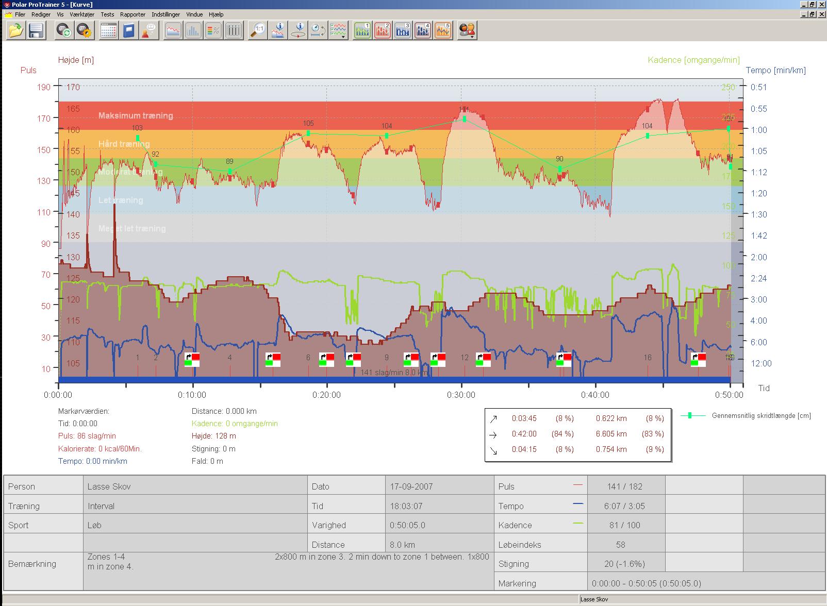This screenshot has width=827, height=606.
Task: Open the Vindue menu
Action: (x=194, y=14)
